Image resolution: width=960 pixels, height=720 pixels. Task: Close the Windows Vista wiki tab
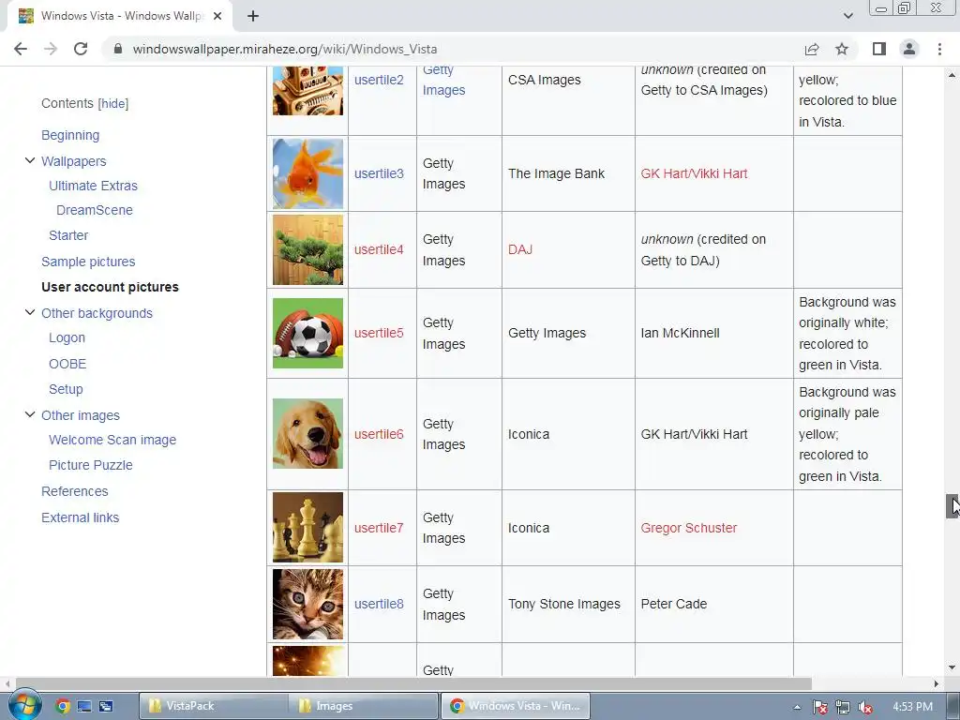[217, 16]
